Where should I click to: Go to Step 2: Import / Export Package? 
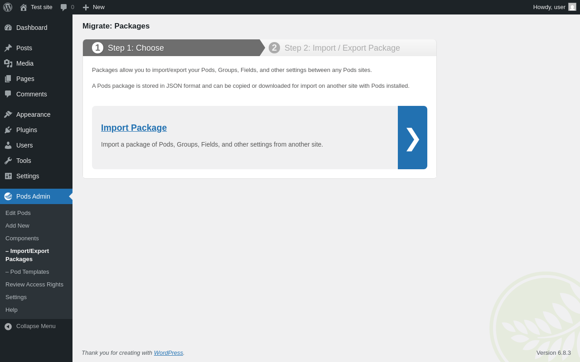(342, 48)
